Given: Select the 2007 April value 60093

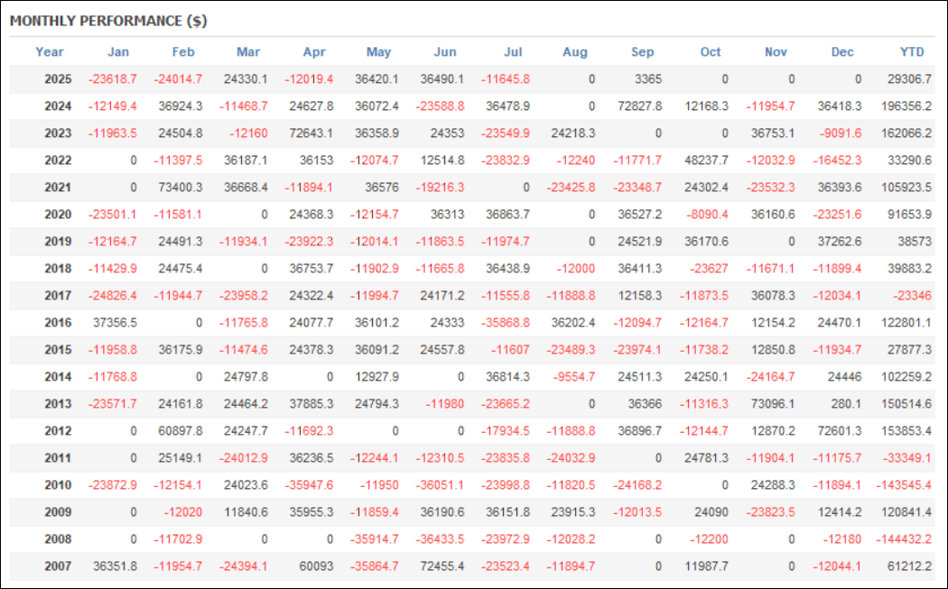Looking at the screenshot, I should (x=316, y=566).
